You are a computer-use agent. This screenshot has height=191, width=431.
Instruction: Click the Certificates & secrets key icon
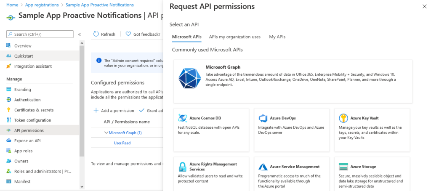(9, 110)
